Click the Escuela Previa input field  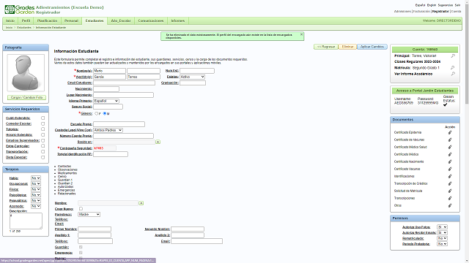tap(119, 124)
